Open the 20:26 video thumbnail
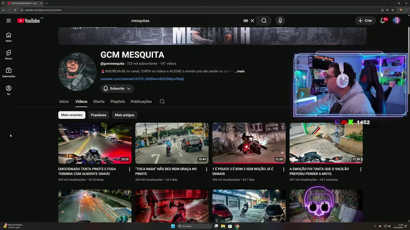This screenshot has width=410, height=230. click(95, 143)
